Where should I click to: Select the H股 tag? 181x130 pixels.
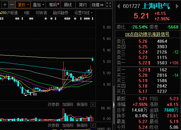tap(27, 13)
